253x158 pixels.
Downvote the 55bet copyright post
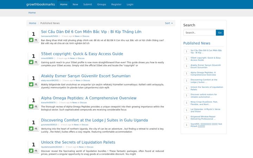click(x=36, y=62)
